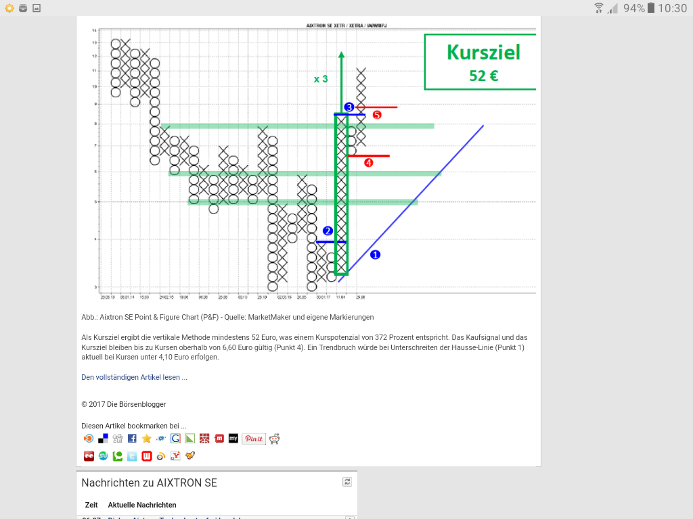Refresh the Nachrichten zu AIXTRON SE box
This screenshot has width=693, height=519.
(x=347, y=482)
